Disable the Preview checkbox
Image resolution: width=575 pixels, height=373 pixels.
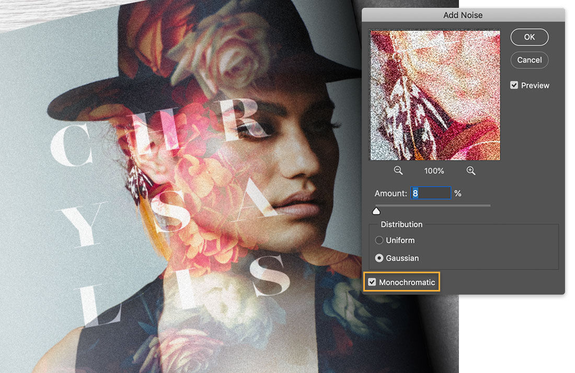coord(514,85)
